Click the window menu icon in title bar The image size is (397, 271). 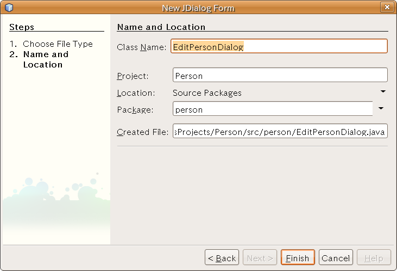(9, 8)
